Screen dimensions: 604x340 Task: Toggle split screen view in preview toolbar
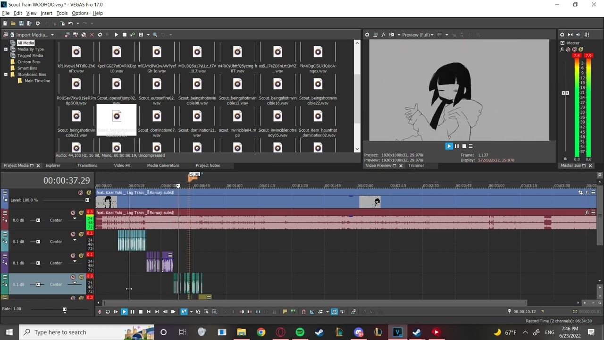391,34
